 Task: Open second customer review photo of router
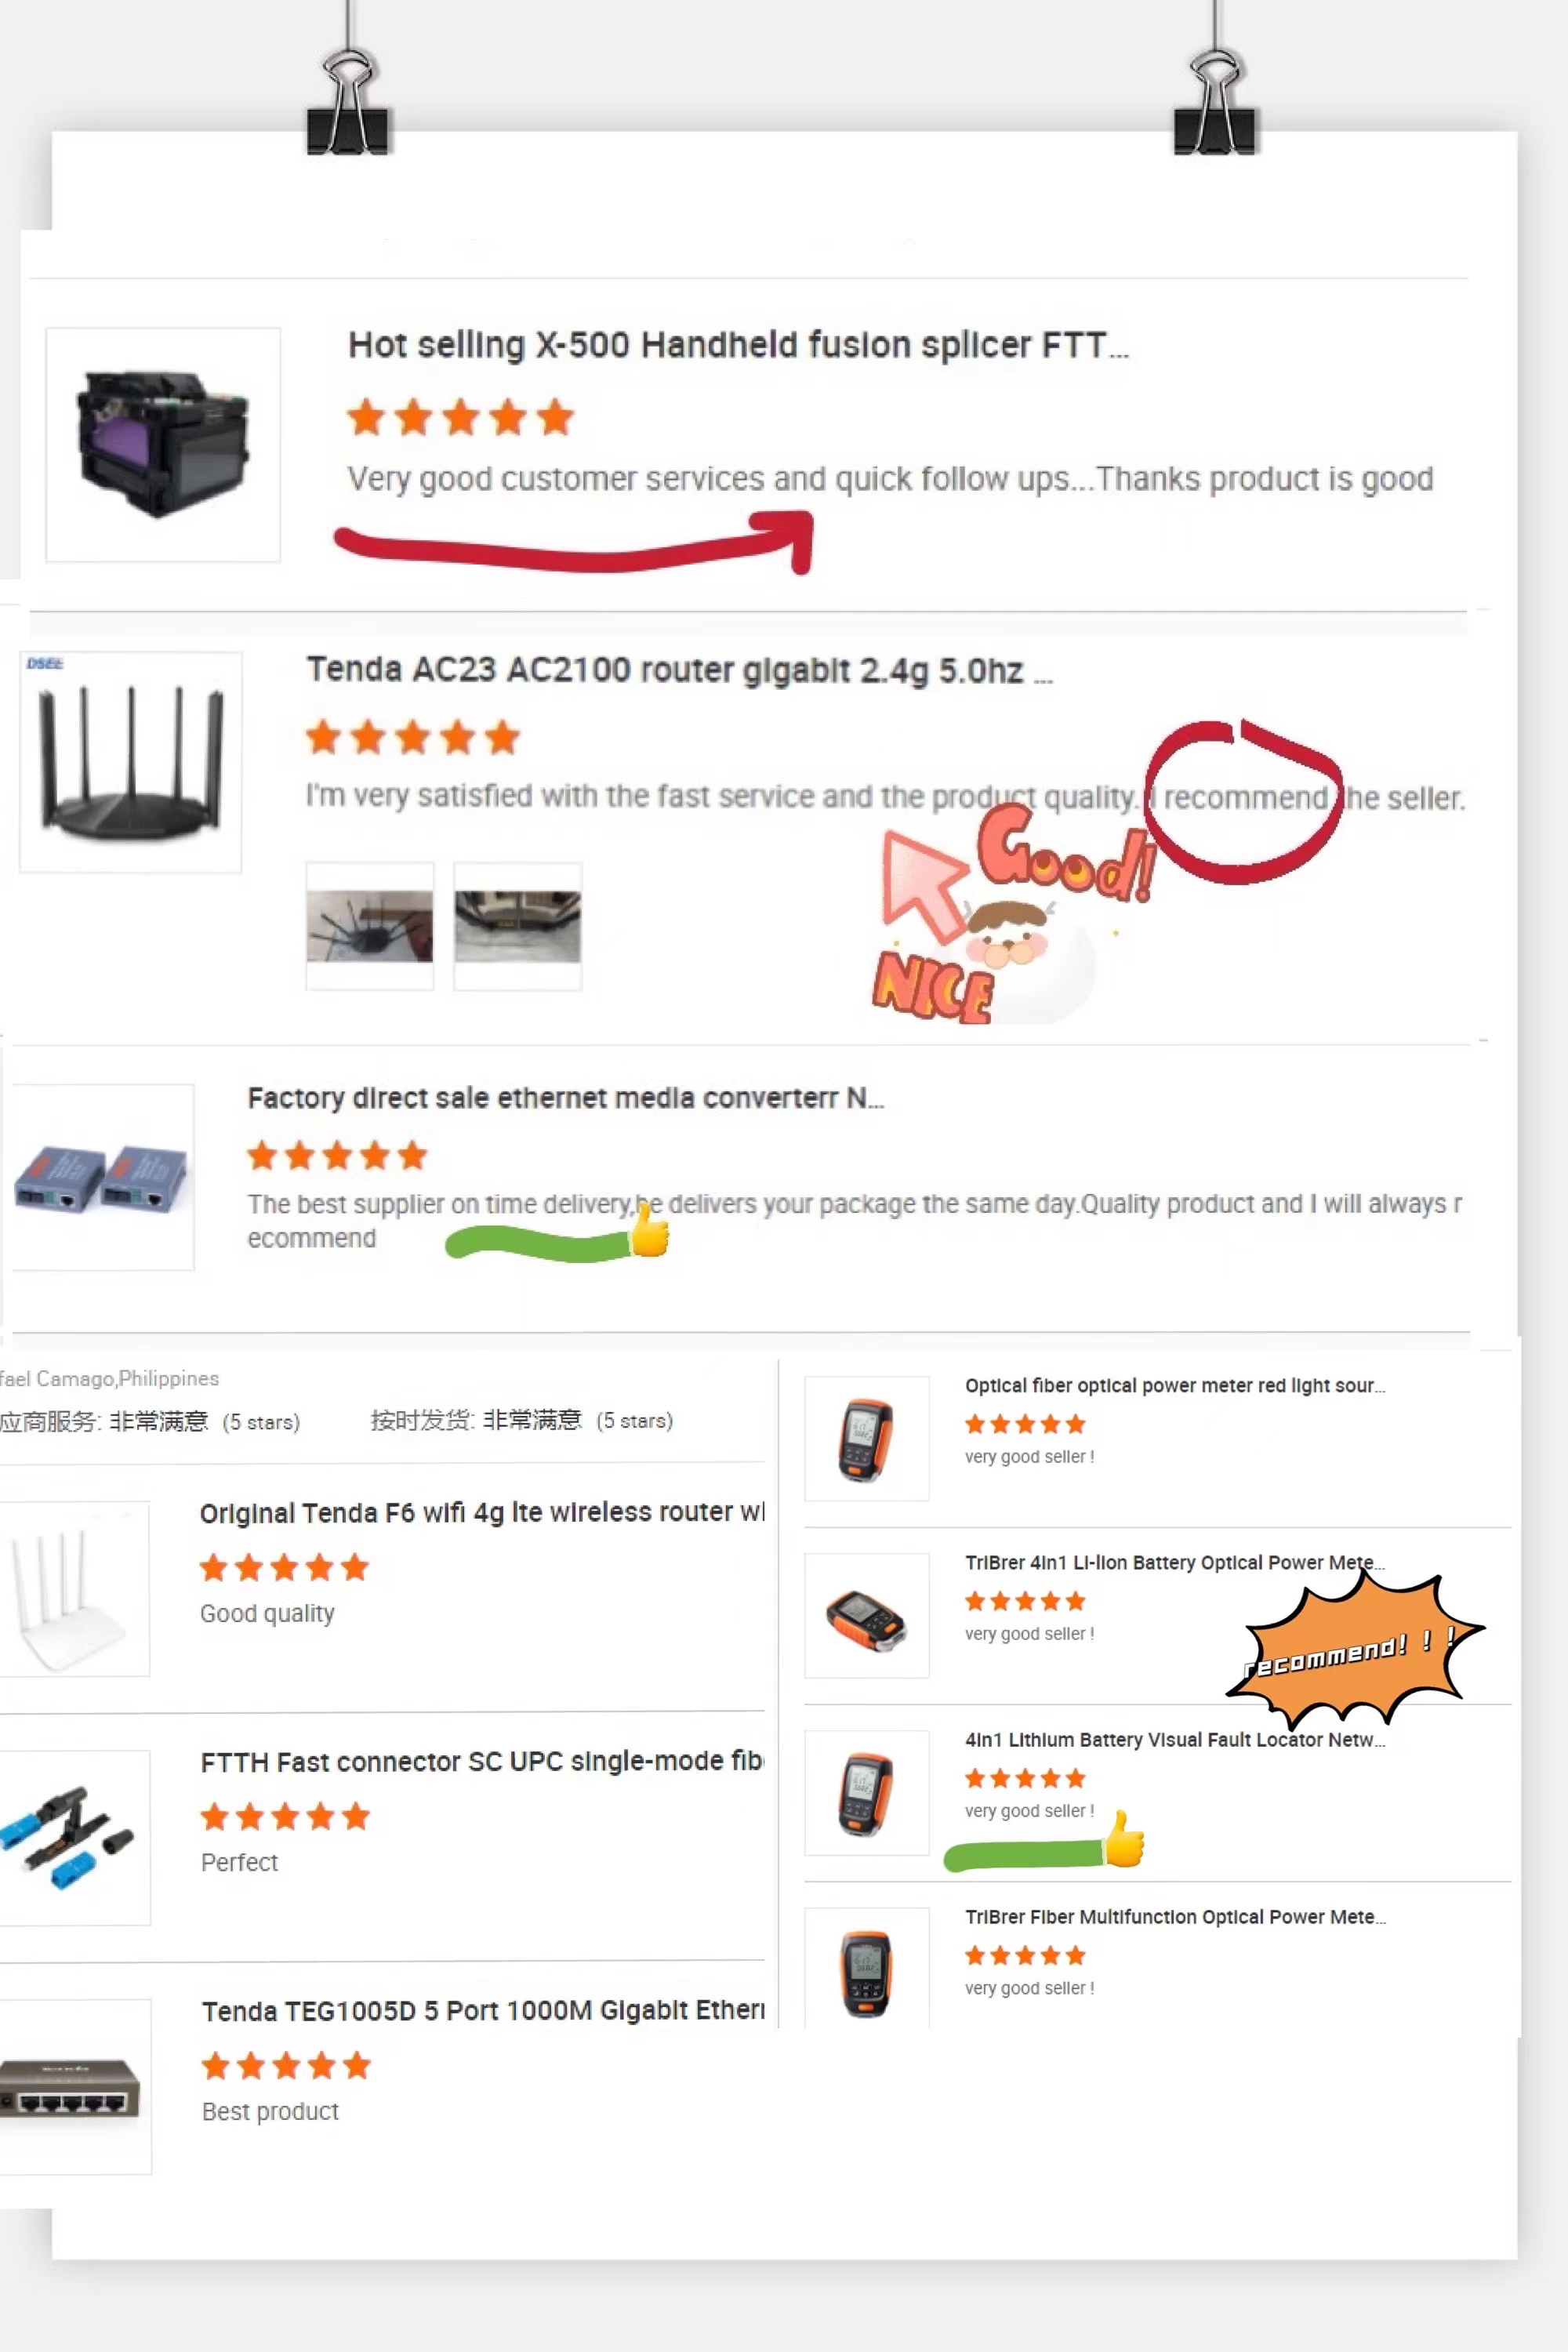[518, 926]
